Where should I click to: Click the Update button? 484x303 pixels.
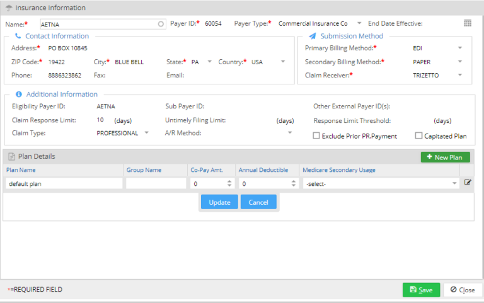[x=219, y=202]
